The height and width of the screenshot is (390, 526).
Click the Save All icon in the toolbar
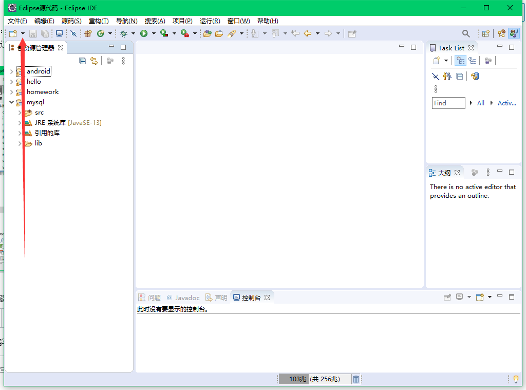pos(45,33)
